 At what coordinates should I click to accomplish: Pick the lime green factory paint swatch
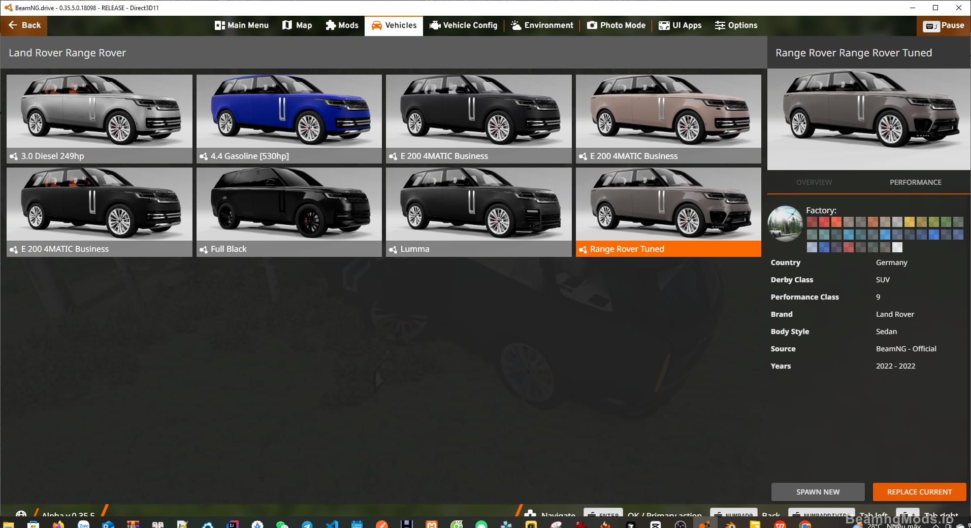(934, 222)
